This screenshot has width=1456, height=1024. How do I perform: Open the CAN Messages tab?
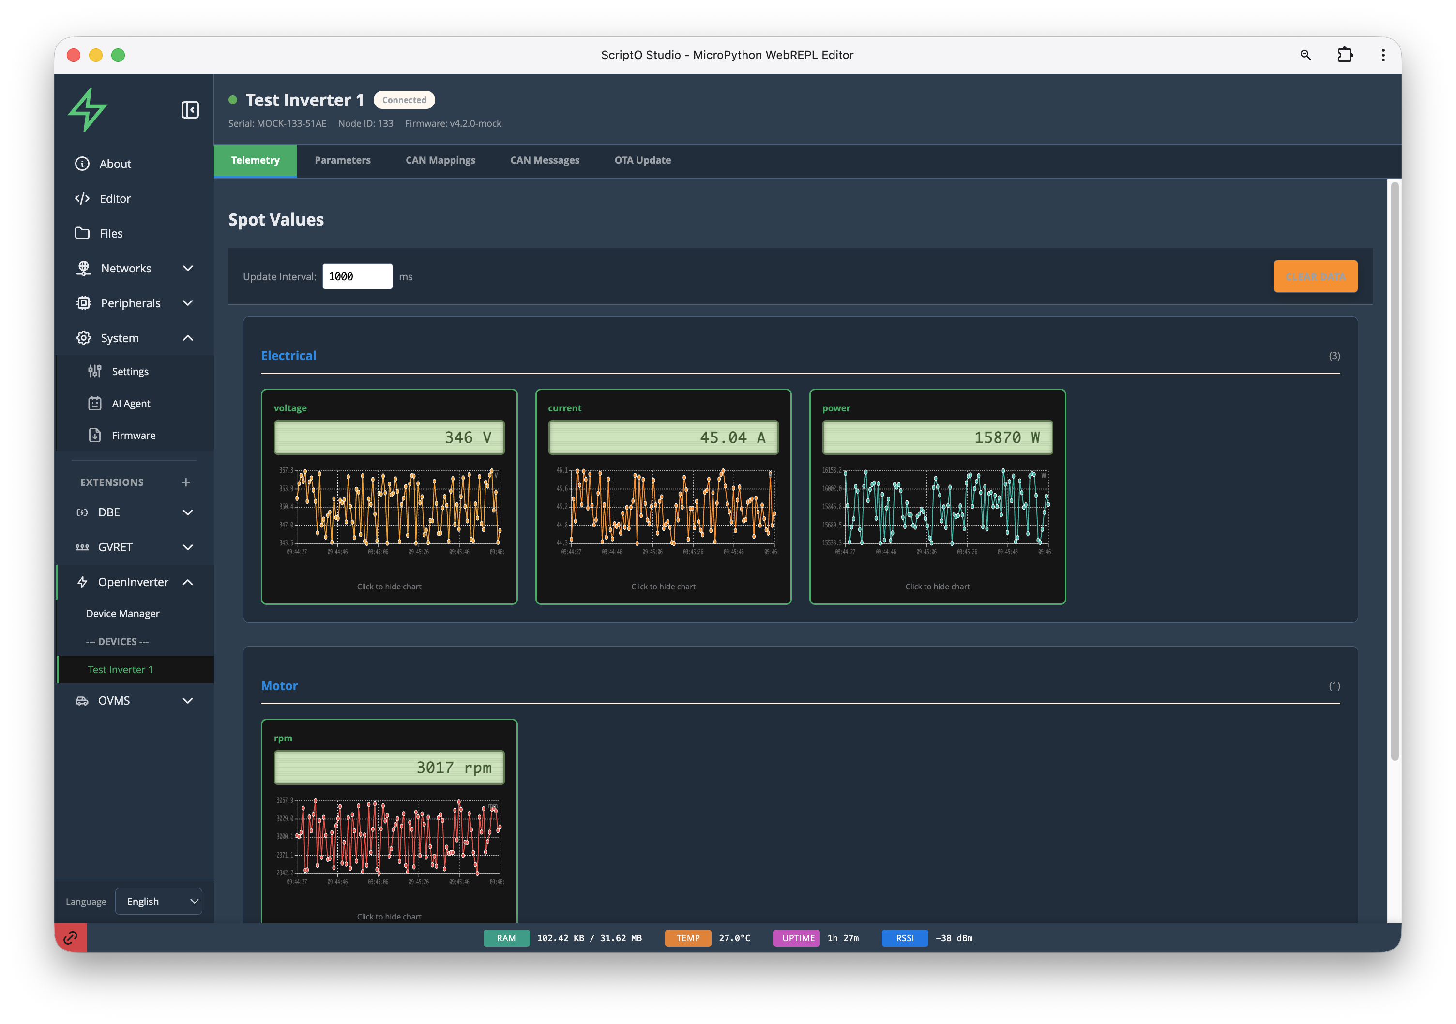(x=544, y=160)
